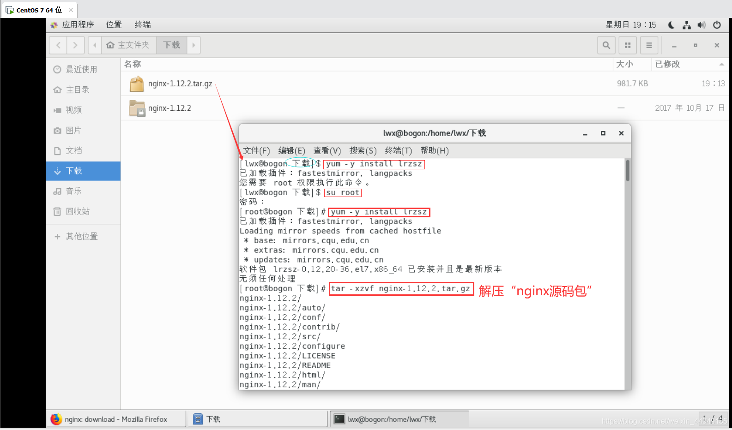Open 位置 menu in top panel

pos(114,24)
